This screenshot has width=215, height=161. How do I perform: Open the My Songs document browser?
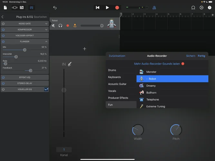pos(5,7)
